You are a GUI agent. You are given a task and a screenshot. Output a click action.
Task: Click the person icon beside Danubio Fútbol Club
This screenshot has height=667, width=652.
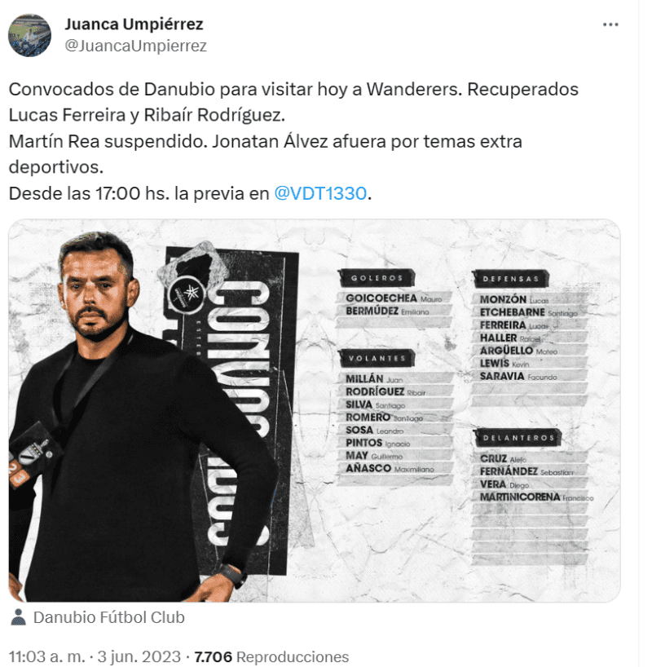tap(18, 616)
